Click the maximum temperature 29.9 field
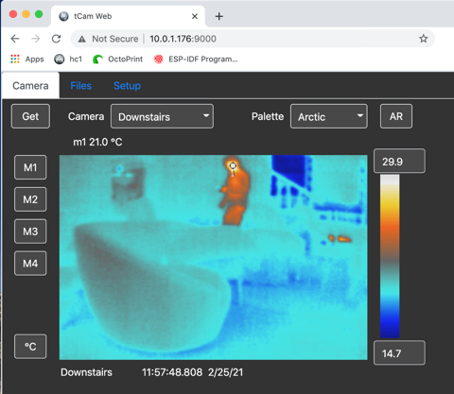The width and height of the screenshot is (454, 394). pos(399,161)
